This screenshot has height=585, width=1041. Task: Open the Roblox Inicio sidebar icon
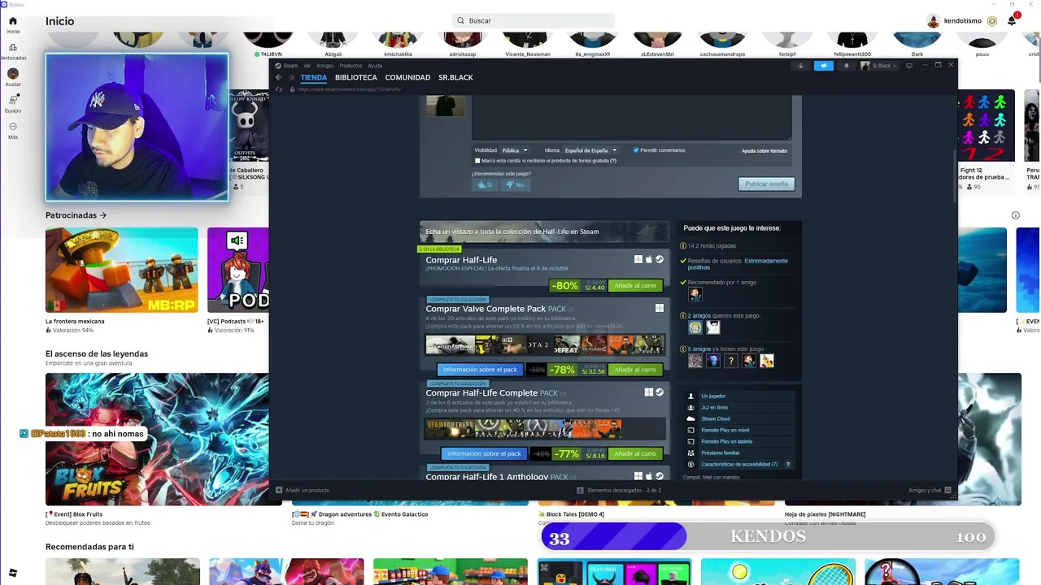click(13, 24)
